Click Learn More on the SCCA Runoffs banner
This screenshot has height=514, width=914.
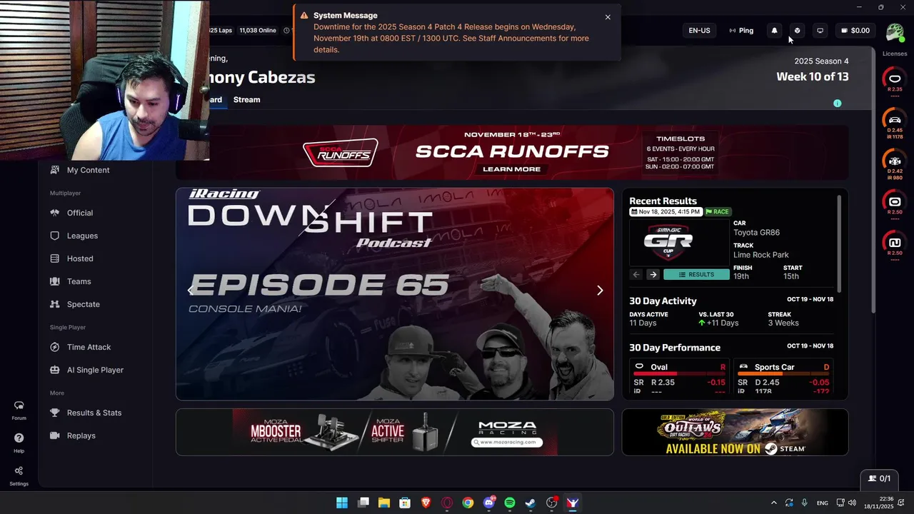(x=511, y=169)
